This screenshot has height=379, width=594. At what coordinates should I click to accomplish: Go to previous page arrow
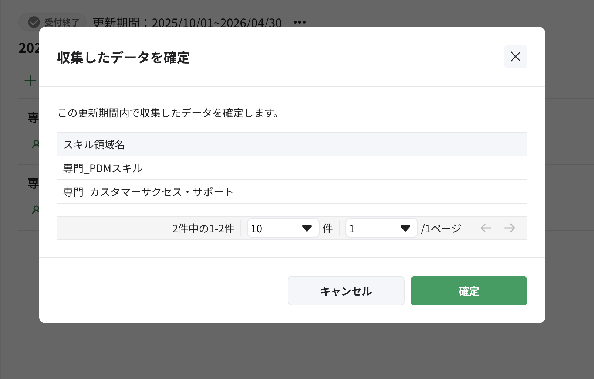click(486, 228)
